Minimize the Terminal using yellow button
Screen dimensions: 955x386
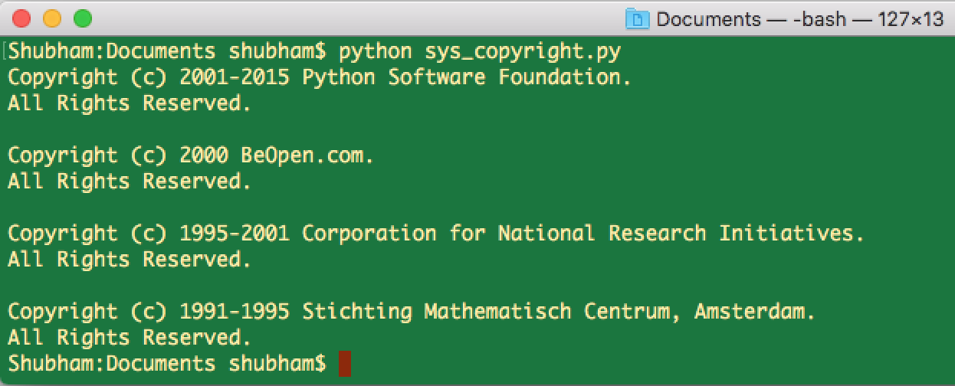click(52, 18)
